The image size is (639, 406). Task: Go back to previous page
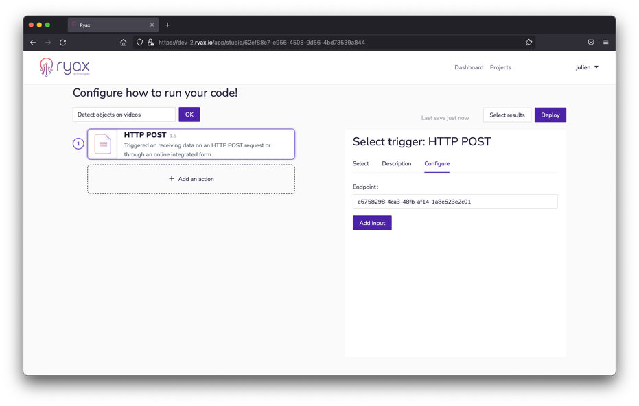[x=33, y=43]
